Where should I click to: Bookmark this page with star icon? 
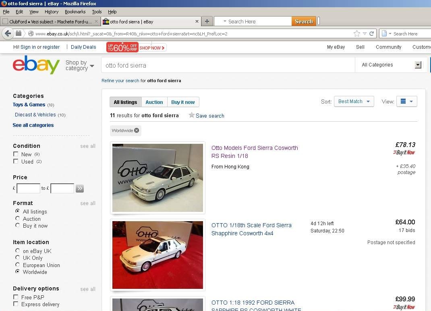(x=357, y=33)
